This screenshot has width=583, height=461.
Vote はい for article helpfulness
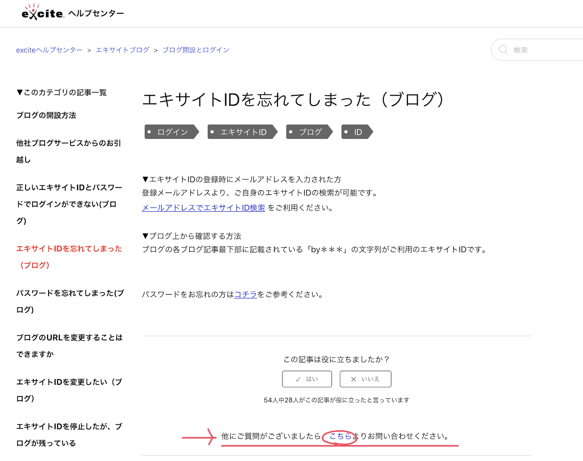click(x=307, y=379)
